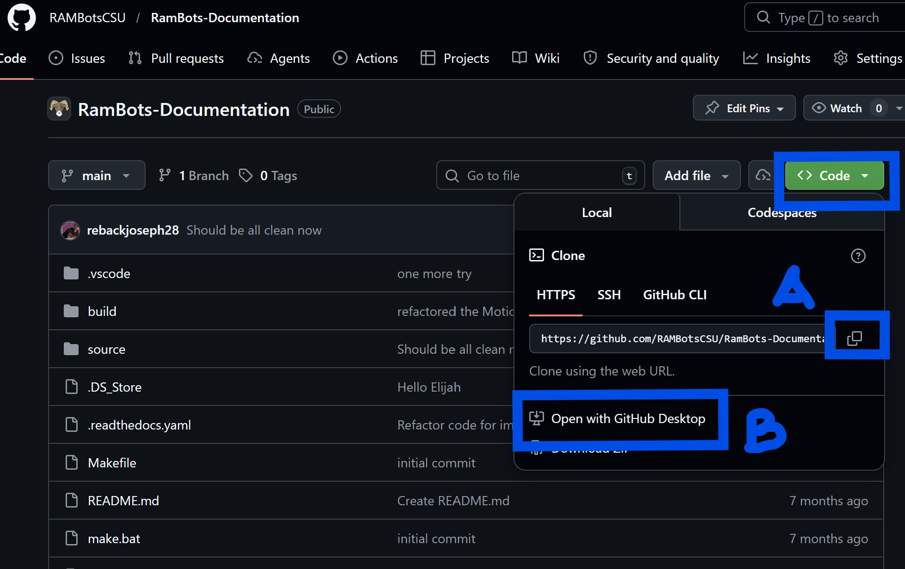Open the GitHub home logo
The image size is (905, 569).
coord(22,18)
